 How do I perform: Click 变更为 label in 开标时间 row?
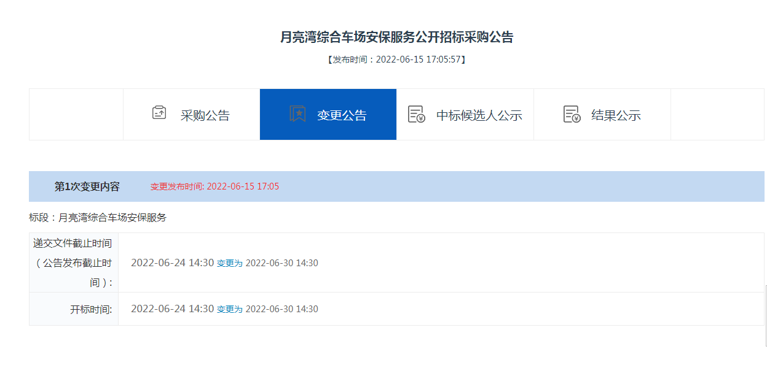click(230, 309)
